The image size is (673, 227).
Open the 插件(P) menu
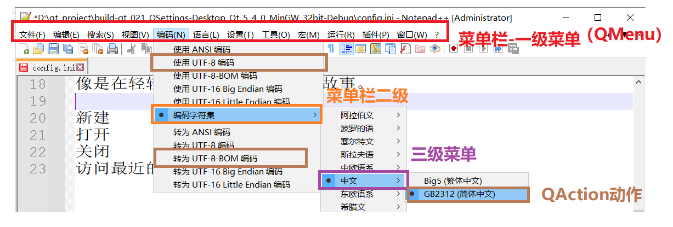point(376,34)
